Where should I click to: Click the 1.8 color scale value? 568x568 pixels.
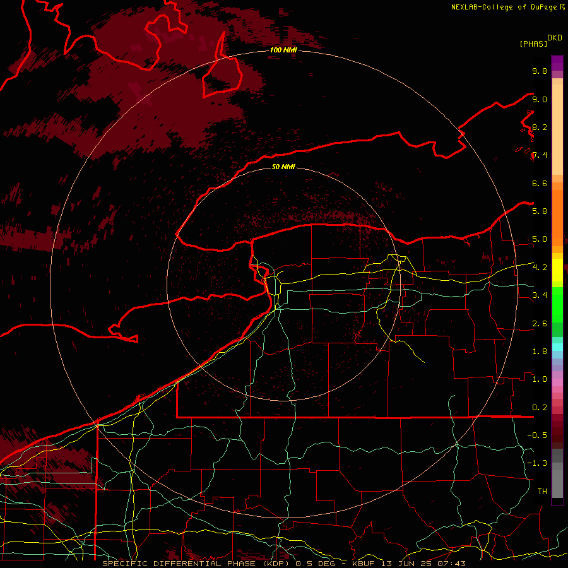click(x=540, y=351)
